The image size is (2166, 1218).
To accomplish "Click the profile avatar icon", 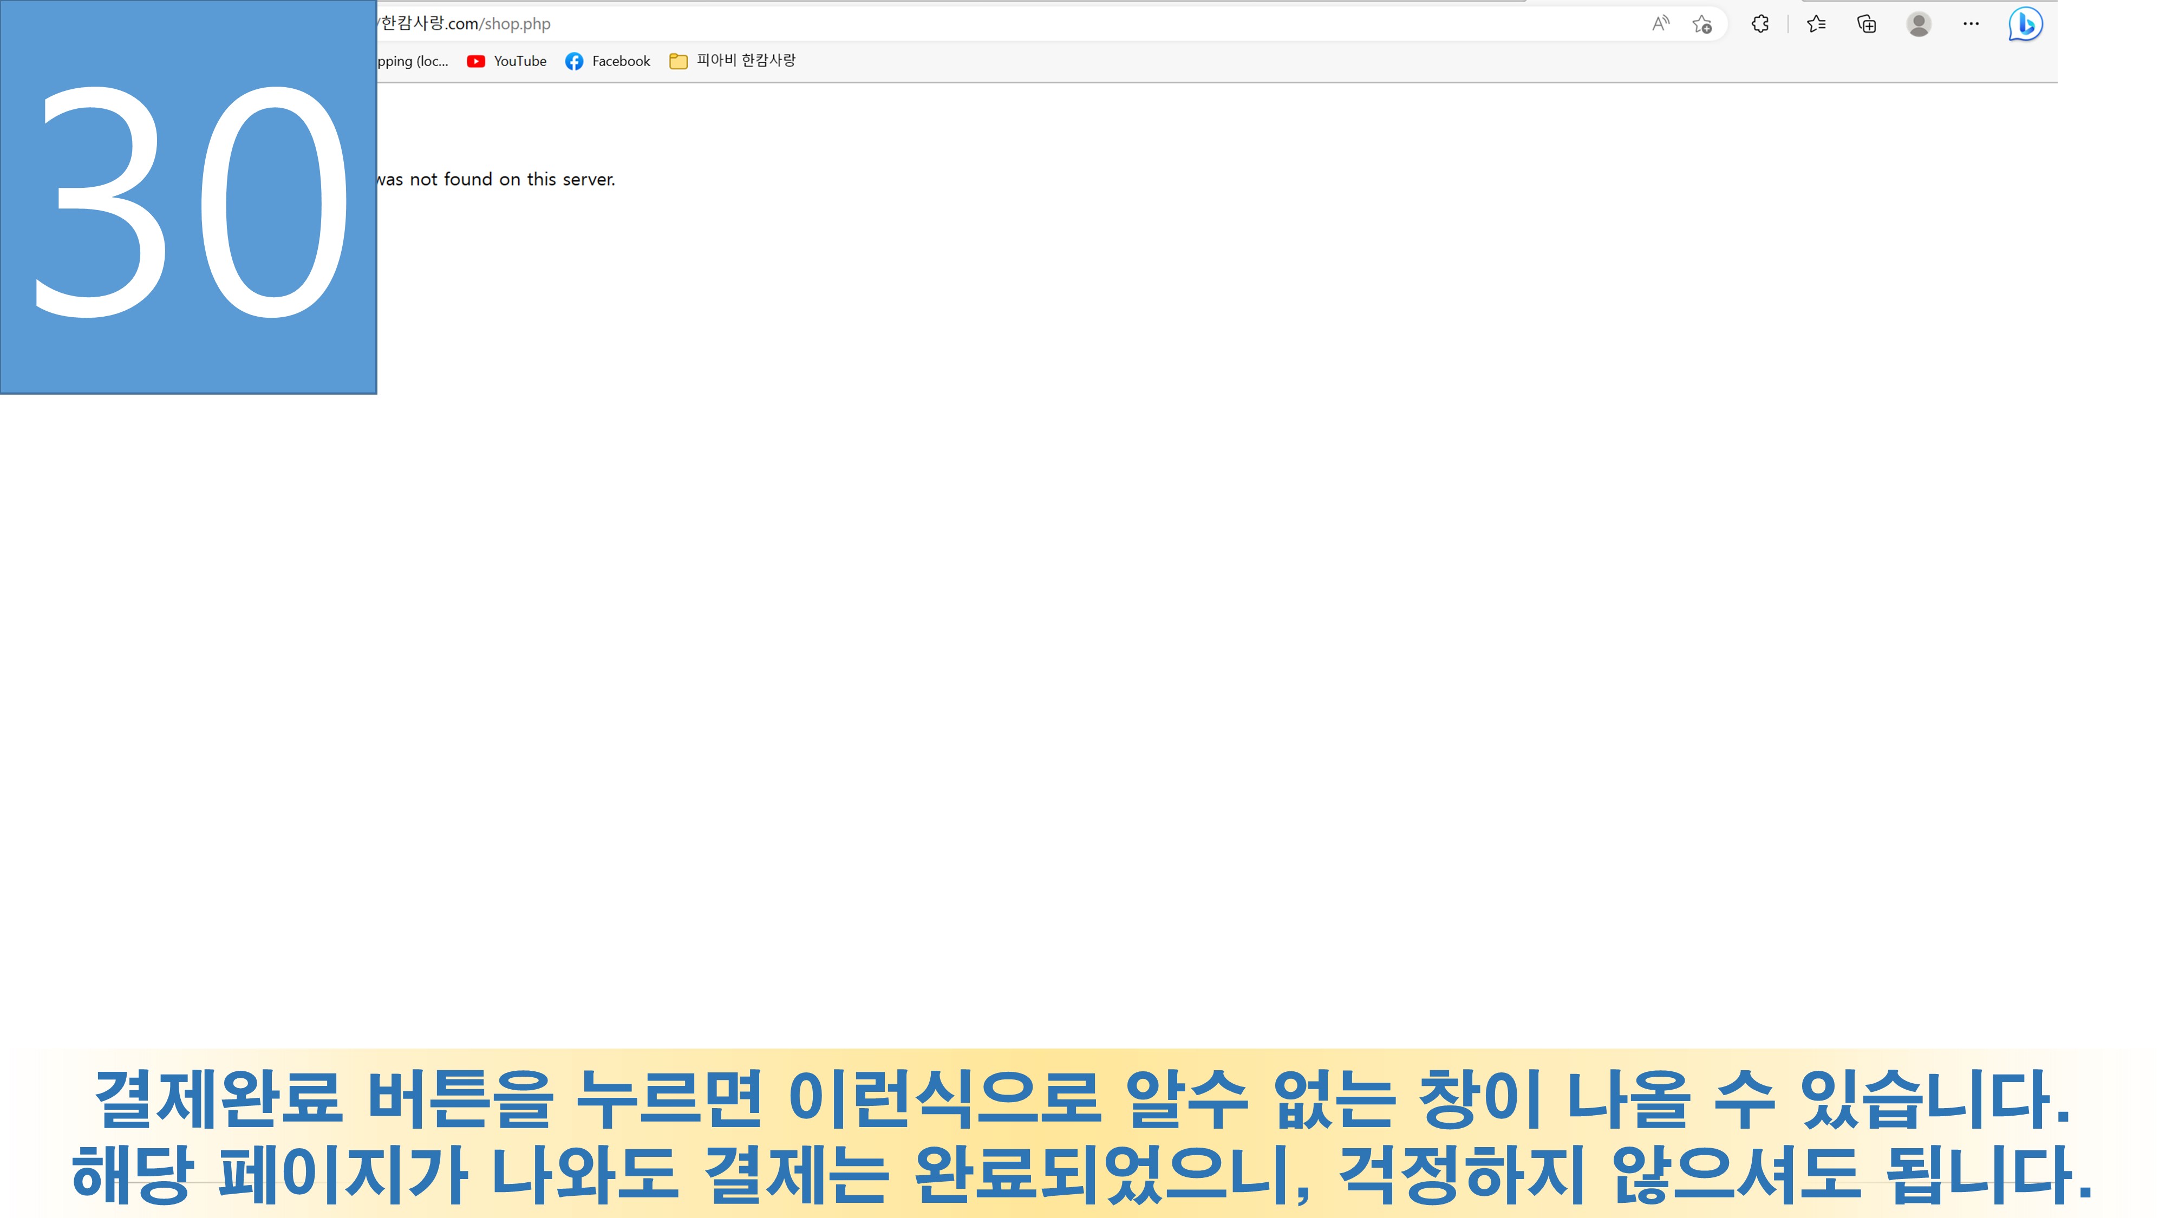I will click(1919, 24).
